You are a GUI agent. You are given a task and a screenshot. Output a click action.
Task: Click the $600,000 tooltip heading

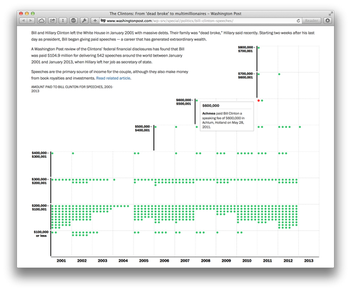(211, 106)
